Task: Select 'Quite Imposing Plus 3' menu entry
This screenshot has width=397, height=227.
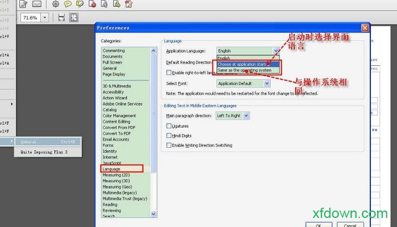Action: click(44, 152)
